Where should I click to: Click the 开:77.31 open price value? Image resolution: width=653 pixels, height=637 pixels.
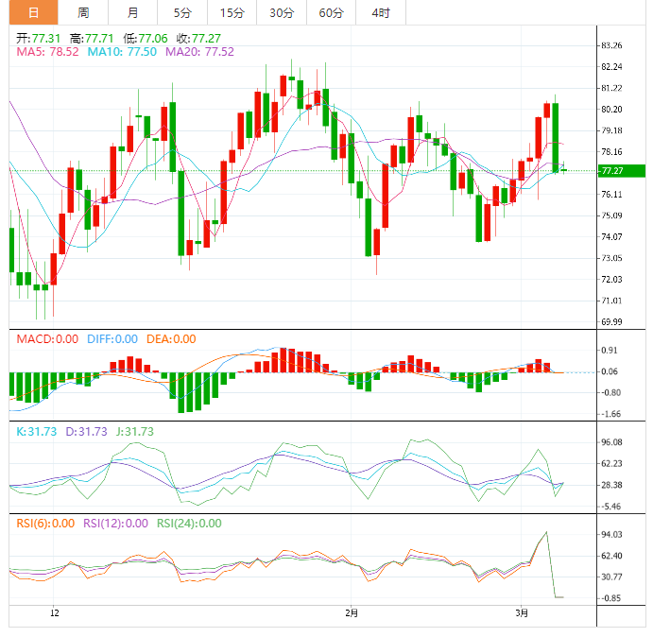pyautogui.click(x=39, y=39)
